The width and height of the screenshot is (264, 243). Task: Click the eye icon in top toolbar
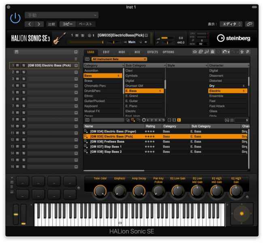tap(195, 52)
